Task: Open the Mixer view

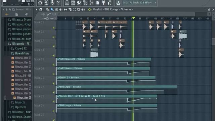Action: [91, 3]
